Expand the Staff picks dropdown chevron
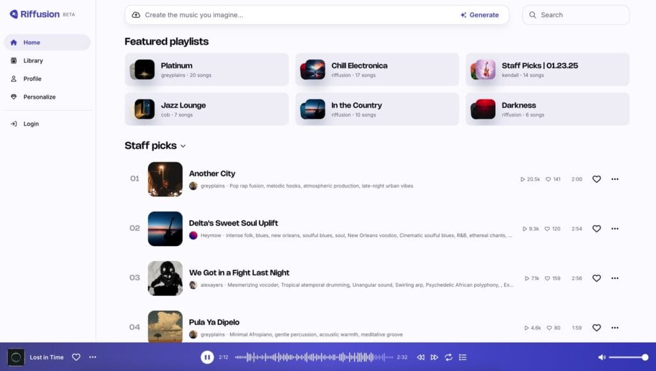Screen dimensions: 656x371 click(183, 146)
